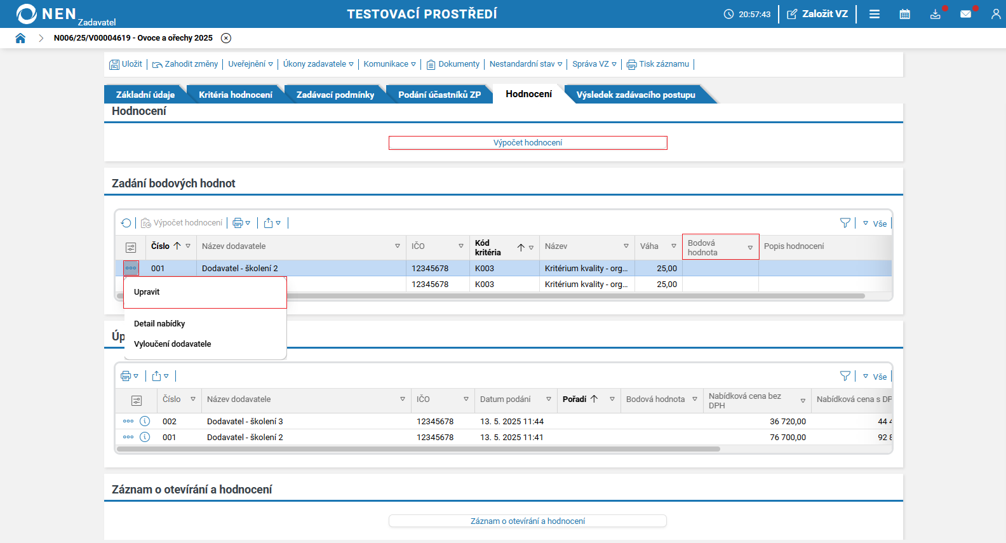
Task: Open the Správa VZ dropdown
Action: pyautogui.click(x=594, y=64)
